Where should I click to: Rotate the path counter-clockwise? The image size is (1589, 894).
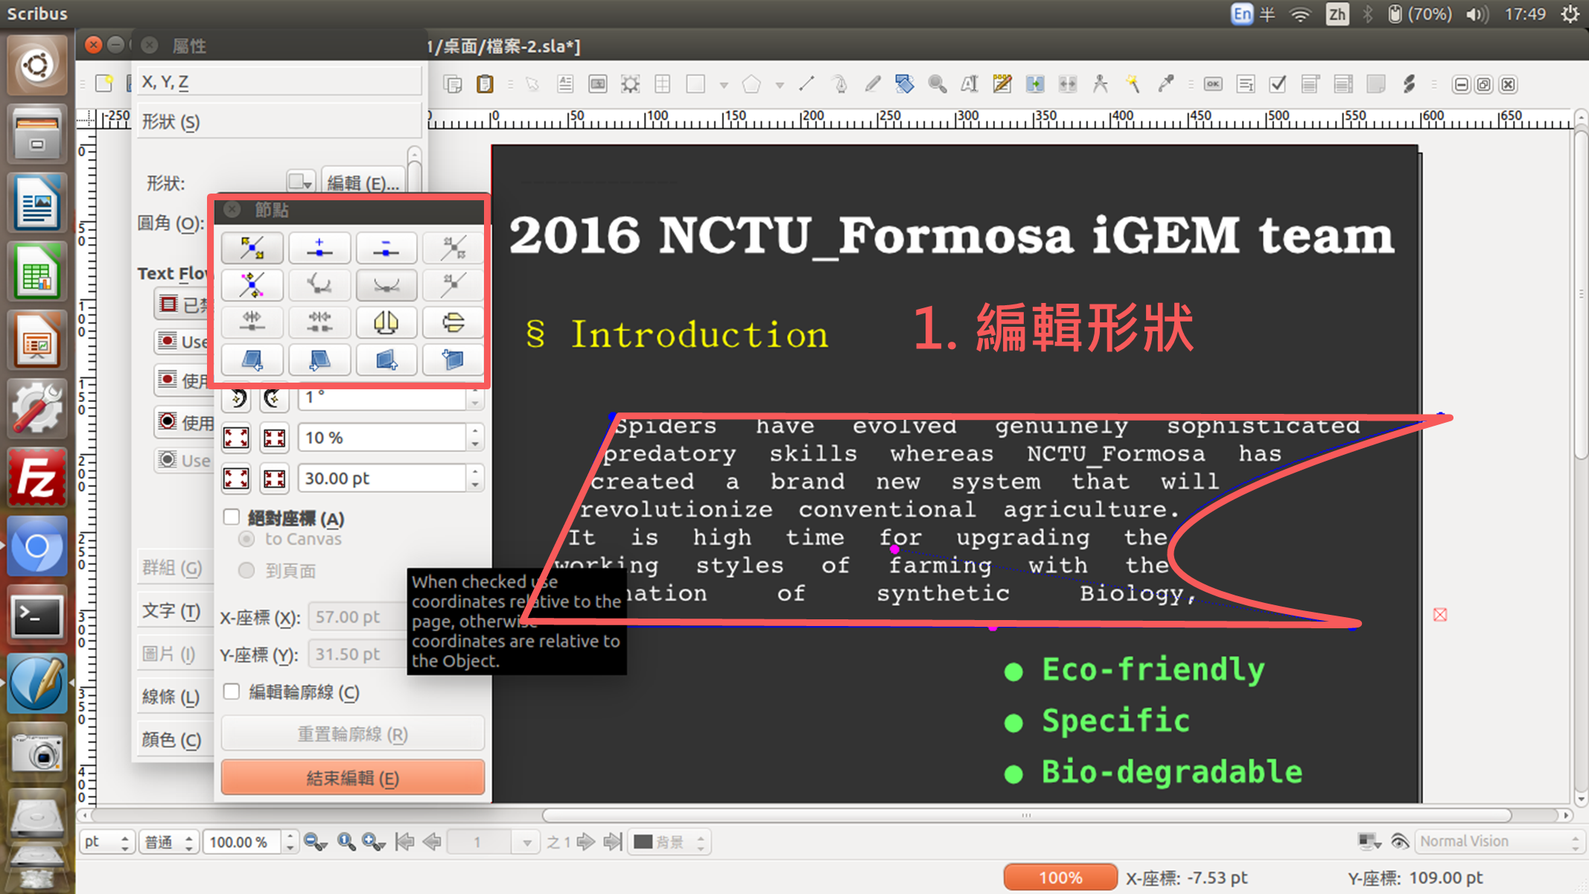237,398
